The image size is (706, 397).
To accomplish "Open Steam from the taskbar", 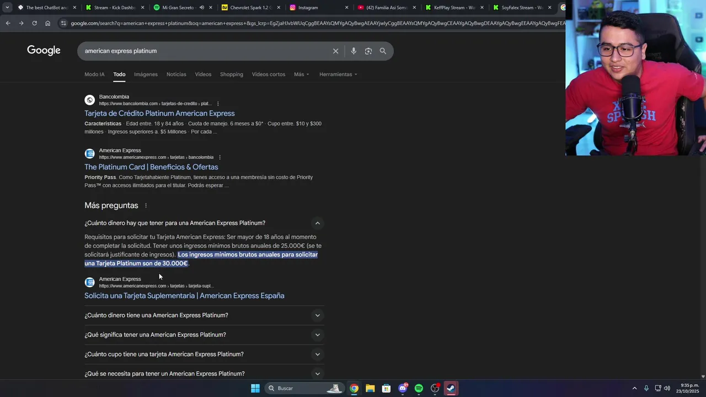I will pos(451,388).
